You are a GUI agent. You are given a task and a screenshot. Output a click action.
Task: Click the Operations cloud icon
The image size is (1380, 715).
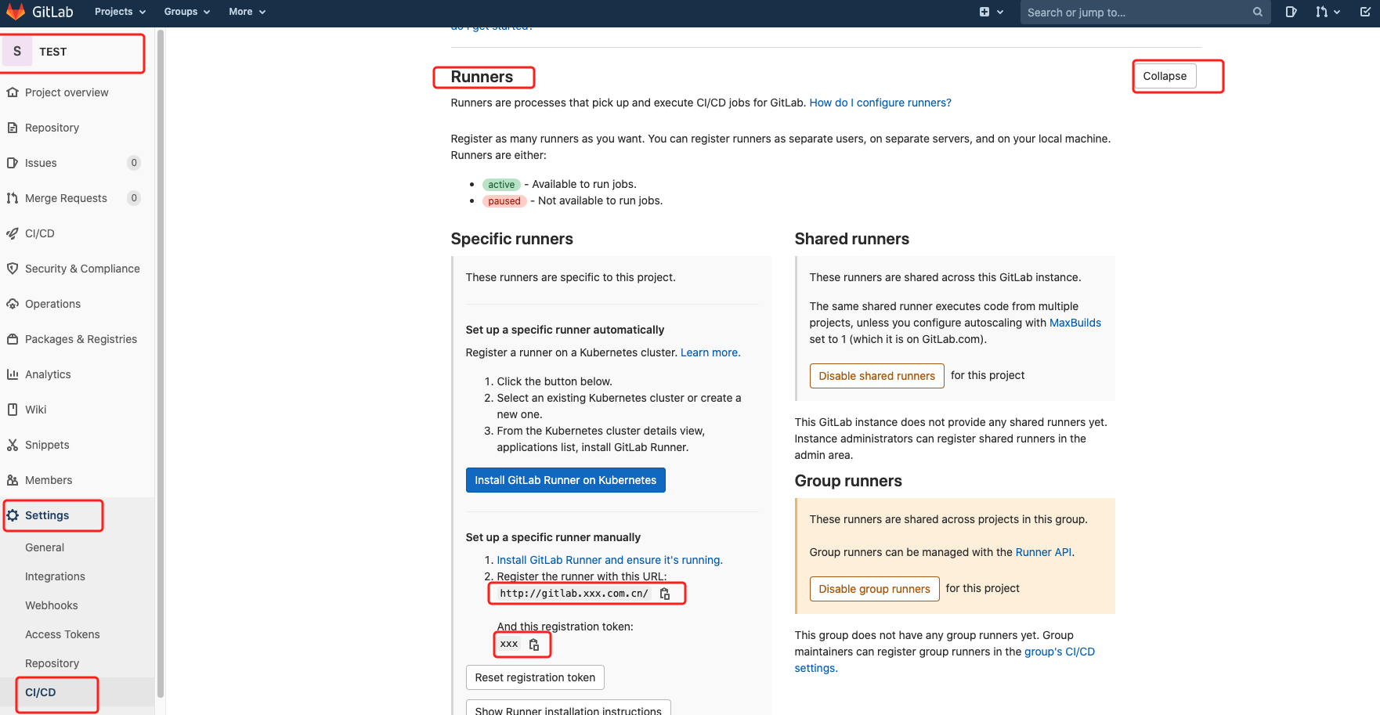[x=13, y=304]
